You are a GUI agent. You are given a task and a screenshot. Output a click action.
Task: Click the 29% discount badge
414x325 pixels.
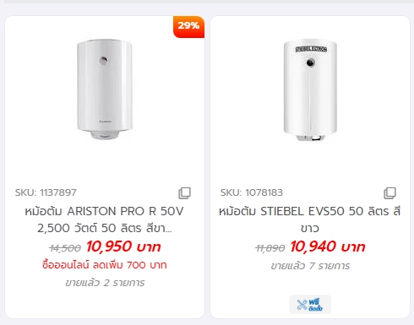[188, 27]
